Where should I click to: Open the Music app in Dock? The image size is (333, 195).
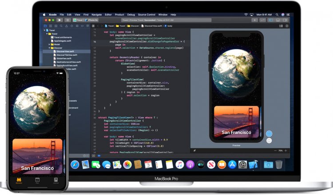(x=180, y=164)
